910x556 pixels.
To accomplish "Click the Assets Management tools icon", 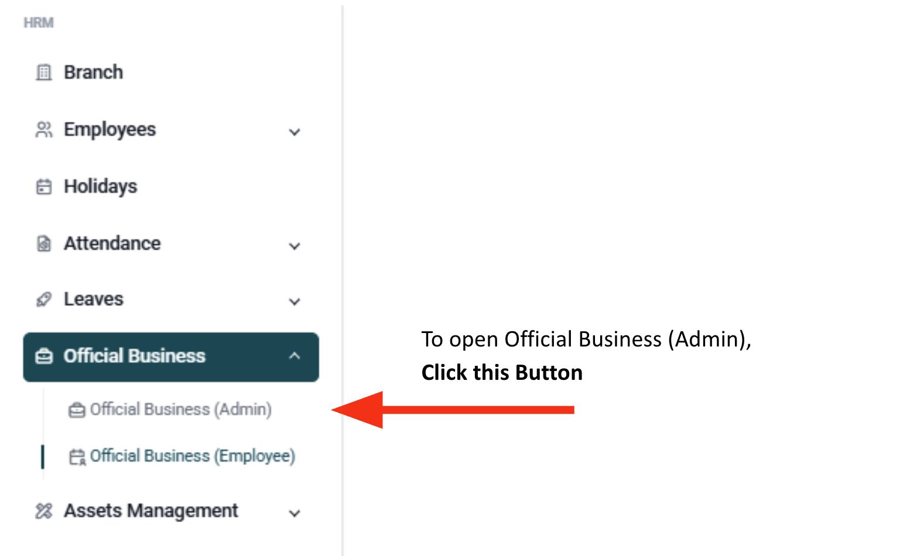I will 44,511.
